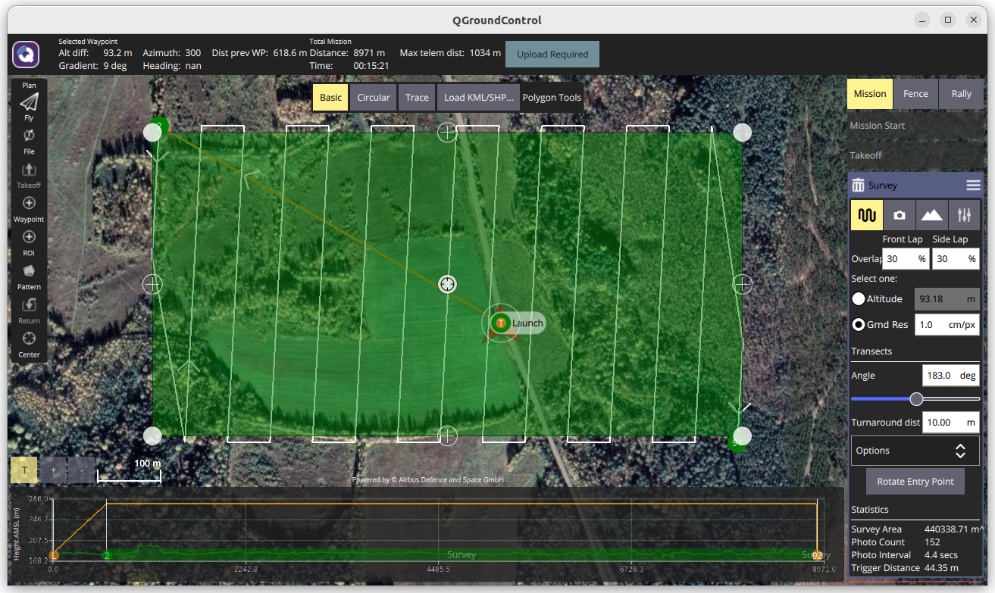Add a Waypoint using the plus icon

coord(29,204)
